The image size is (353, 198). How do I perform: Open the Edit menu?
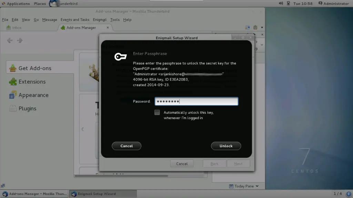15,20
